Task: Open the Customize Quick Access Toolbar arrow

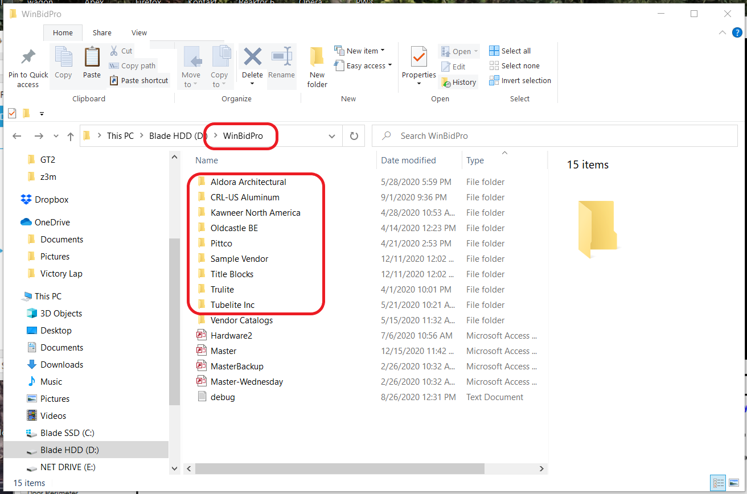Action: (x=42, y=114)
